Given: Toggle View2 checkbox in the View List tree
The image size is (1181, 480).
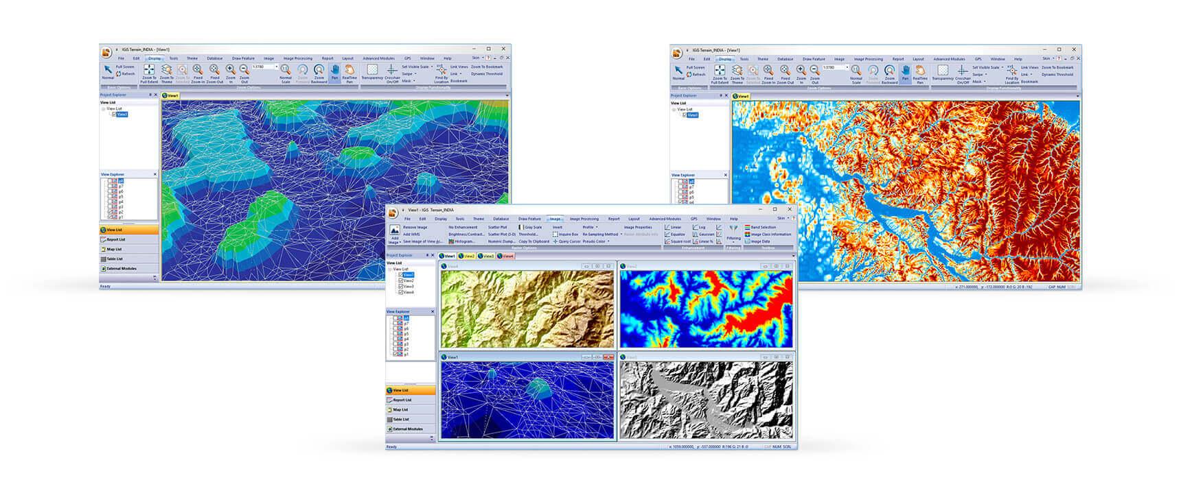Looking at the screenshot, I should click(401, 280).
